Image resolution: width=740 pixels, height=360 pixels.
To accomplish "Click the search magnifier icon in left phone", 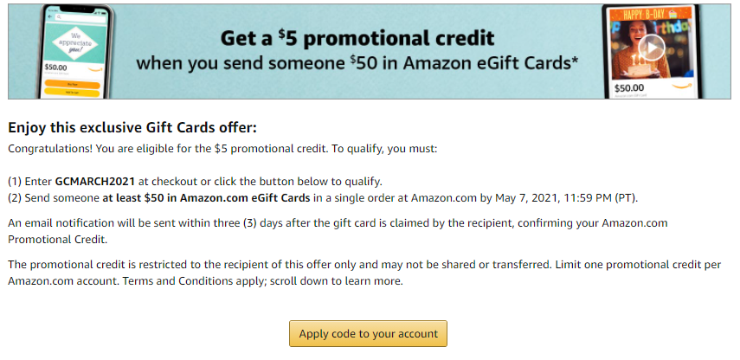I will 59,17.
